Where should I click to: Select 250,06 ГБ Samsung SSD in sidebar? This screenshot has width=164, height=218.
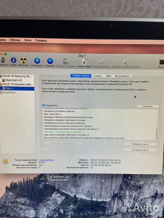click(17, 76)
